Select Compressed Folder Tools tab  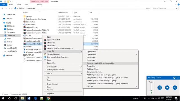coord(39,1)
